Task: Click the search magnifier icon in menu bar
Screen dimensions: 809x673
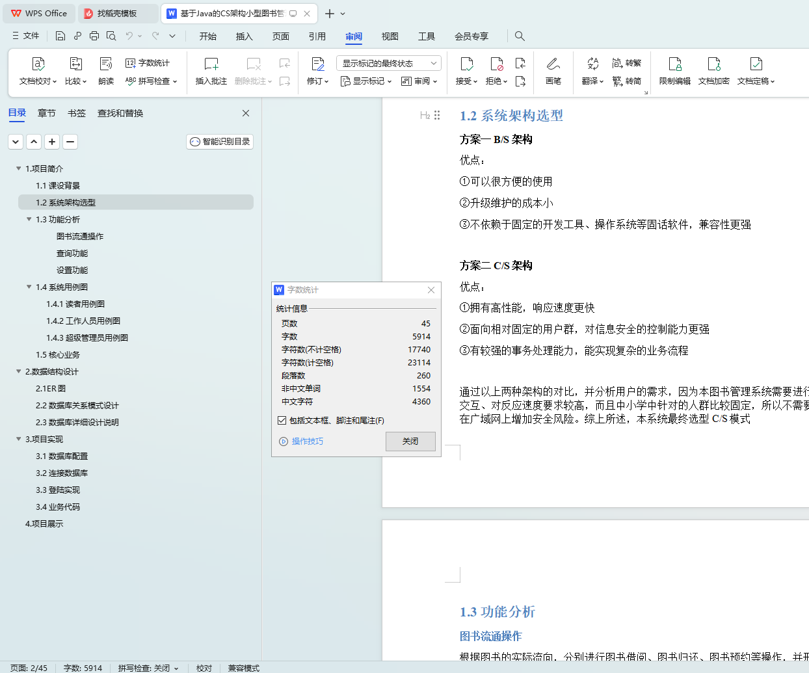Action: coord(520,36)
